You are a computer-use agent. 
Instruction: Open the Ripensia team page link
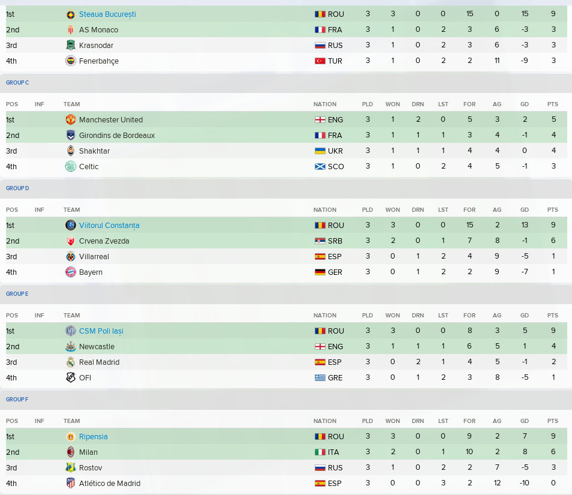click(94, 437)
